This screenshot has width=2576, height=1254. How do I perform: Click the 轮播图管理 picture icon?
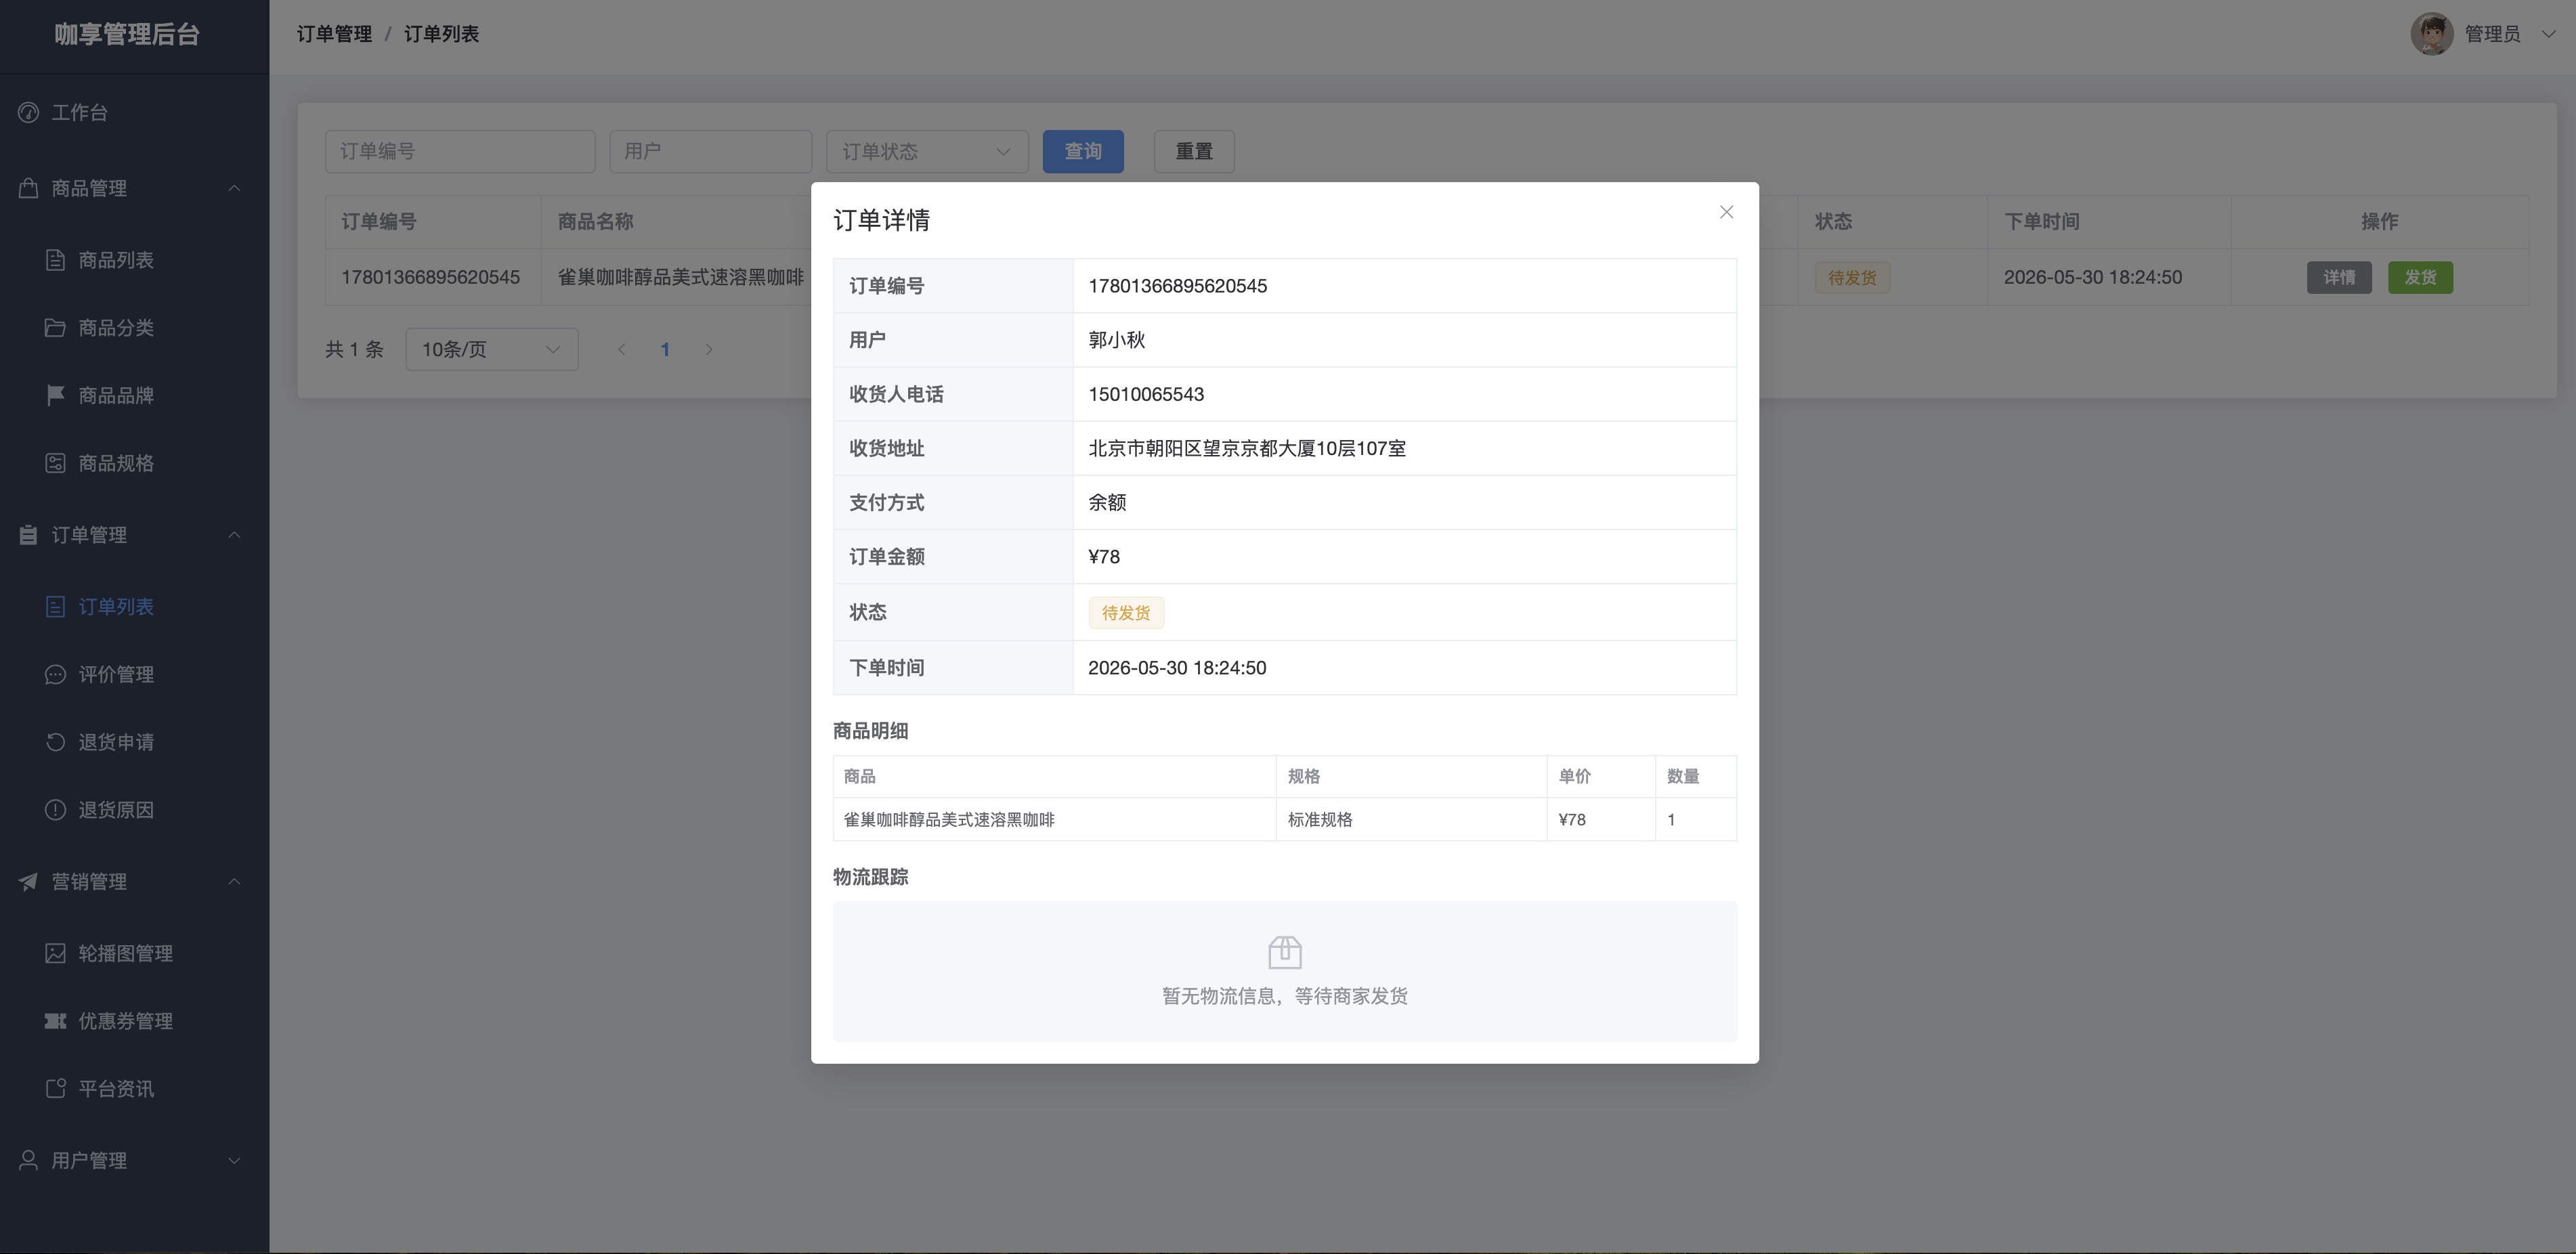click(x=56, y=953)
